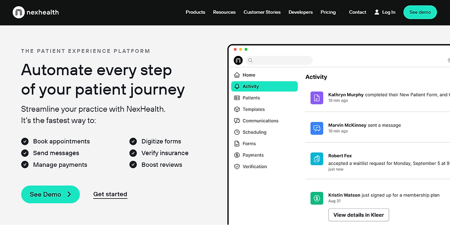Select Templates in the app sidebar
This screenshot has height=225, width=450.
click(264, 110)
